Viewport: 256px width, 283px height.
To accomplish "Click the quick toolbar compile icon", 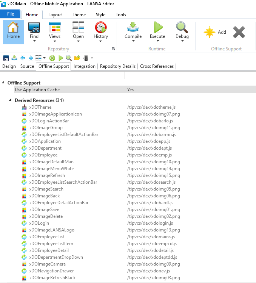I will point(14,58).
